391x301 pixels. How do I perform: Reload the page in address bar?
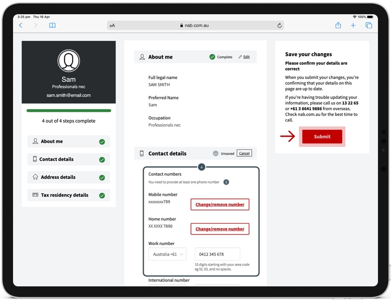tap(279, 25)
